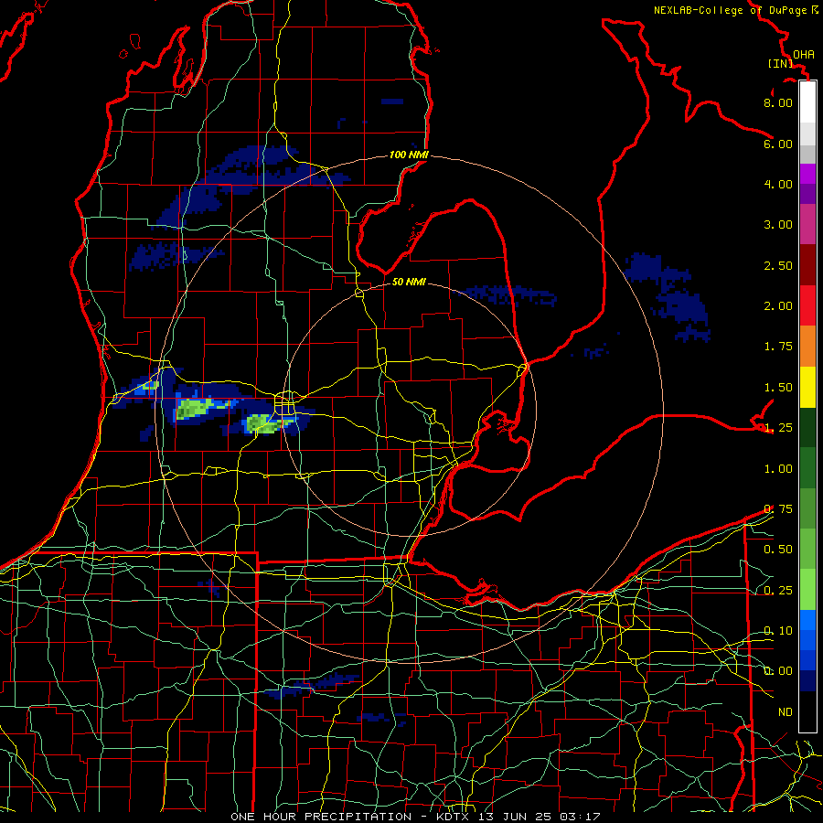Viewport: 823px width, 823px height.
Task: Click the 1.50 legend value
Action: [778, 388]
